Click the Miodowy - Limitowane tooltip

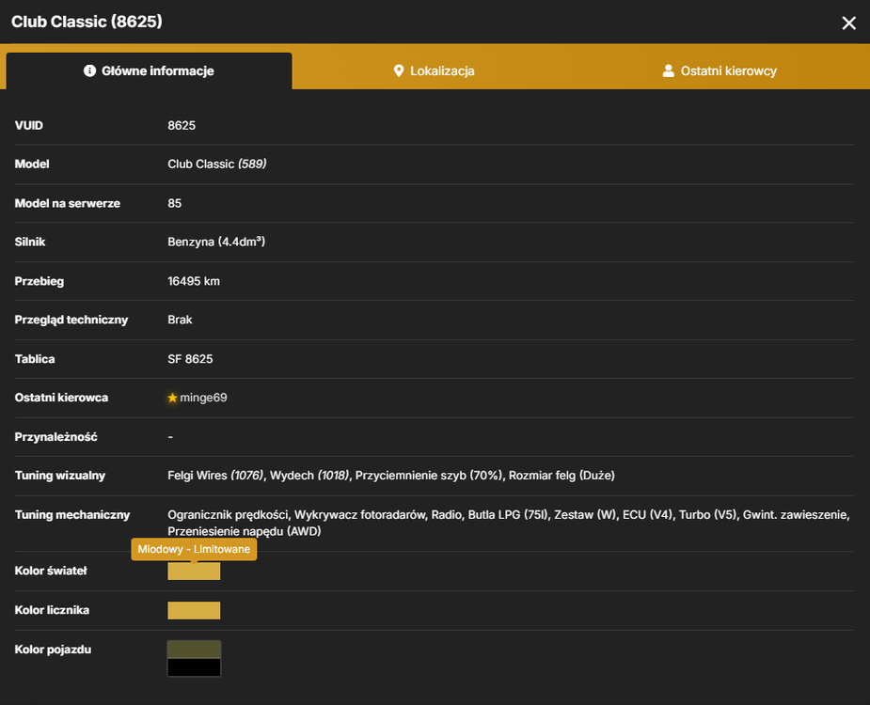click(x=194, y=549)
